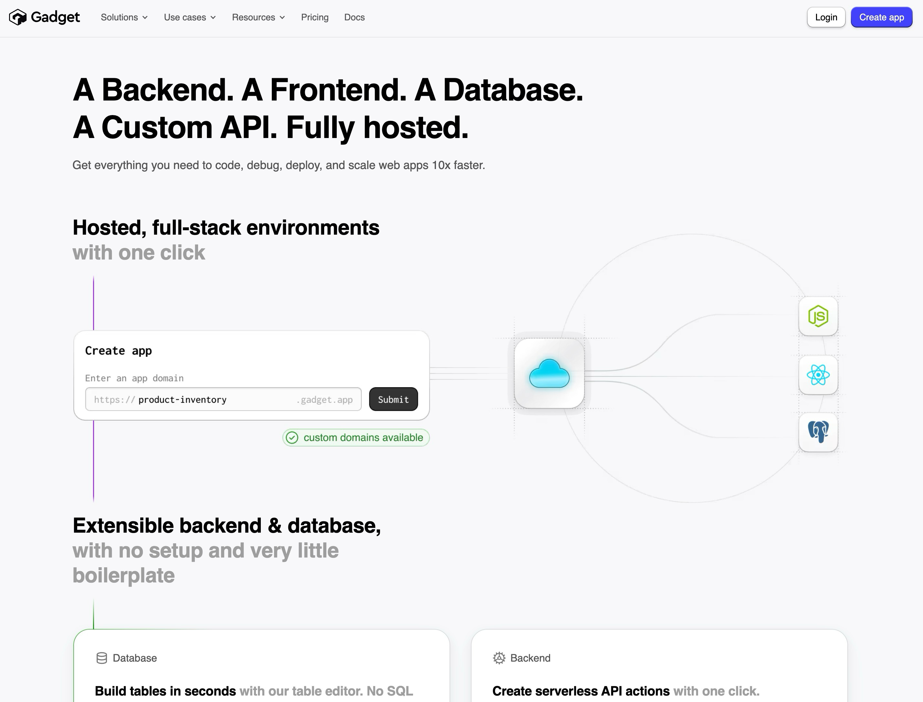The image size is (923, 702).
Task: Click the blue cloud icon tile
Action: click(549, 373)
